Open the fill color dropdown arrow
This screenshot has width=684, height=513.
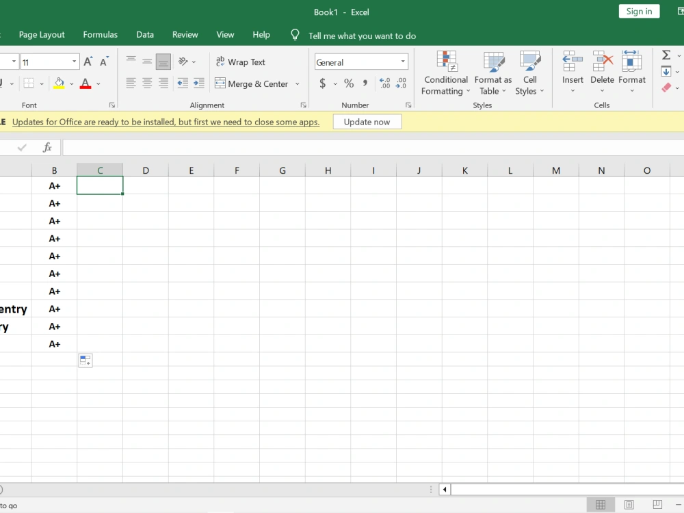(x=72, y=83)
